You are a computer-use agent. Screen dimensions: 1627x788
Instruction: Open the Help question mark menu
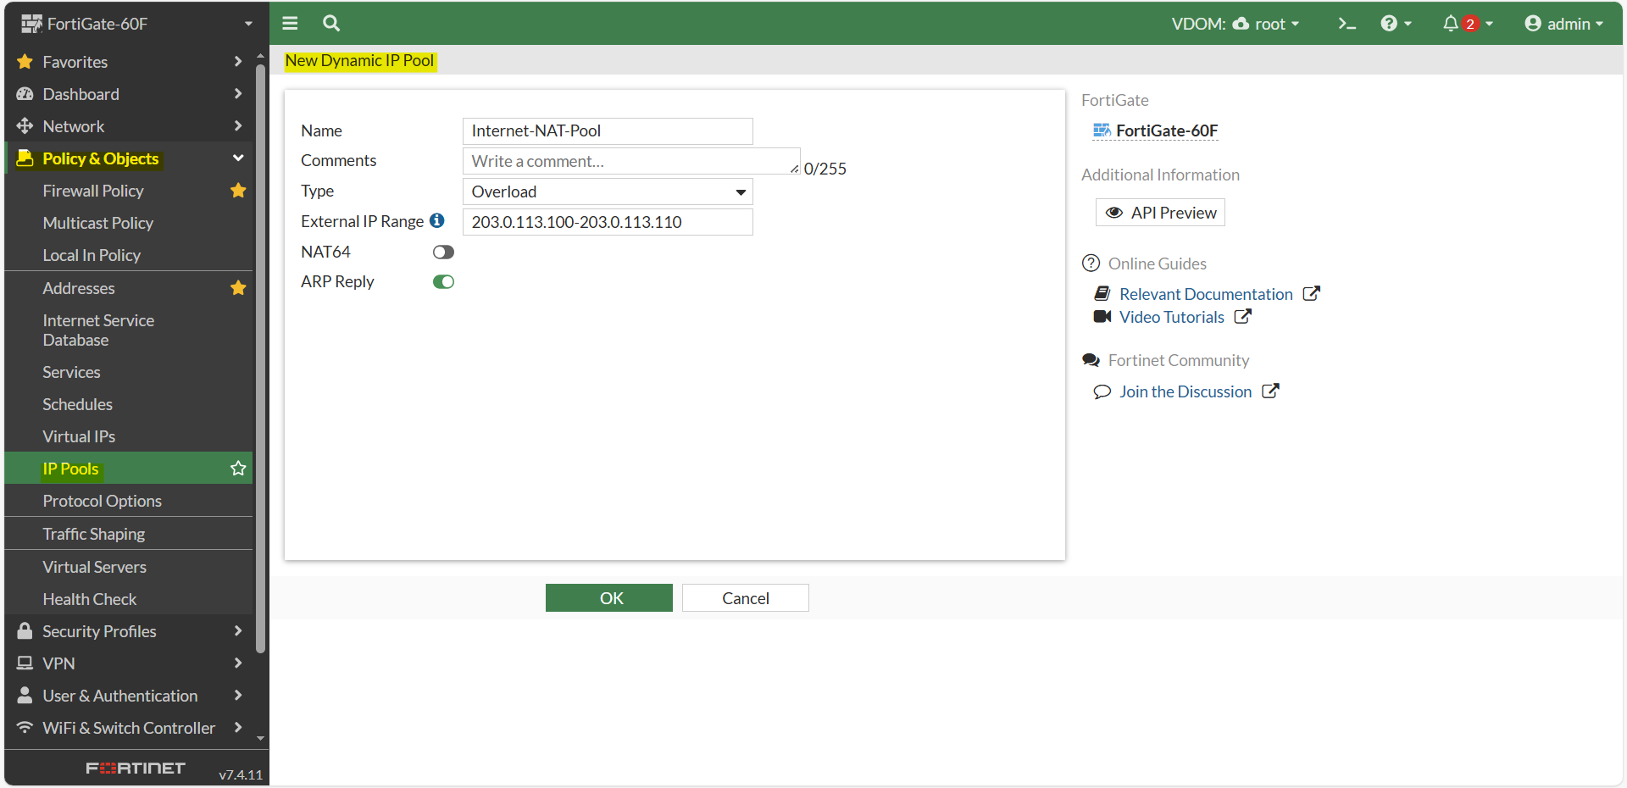coord(1396,24)
